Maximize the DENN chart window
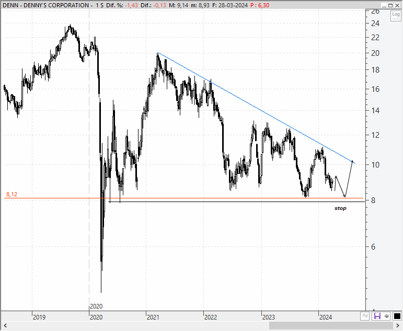The image size is (403, 331). coord(390,5)
